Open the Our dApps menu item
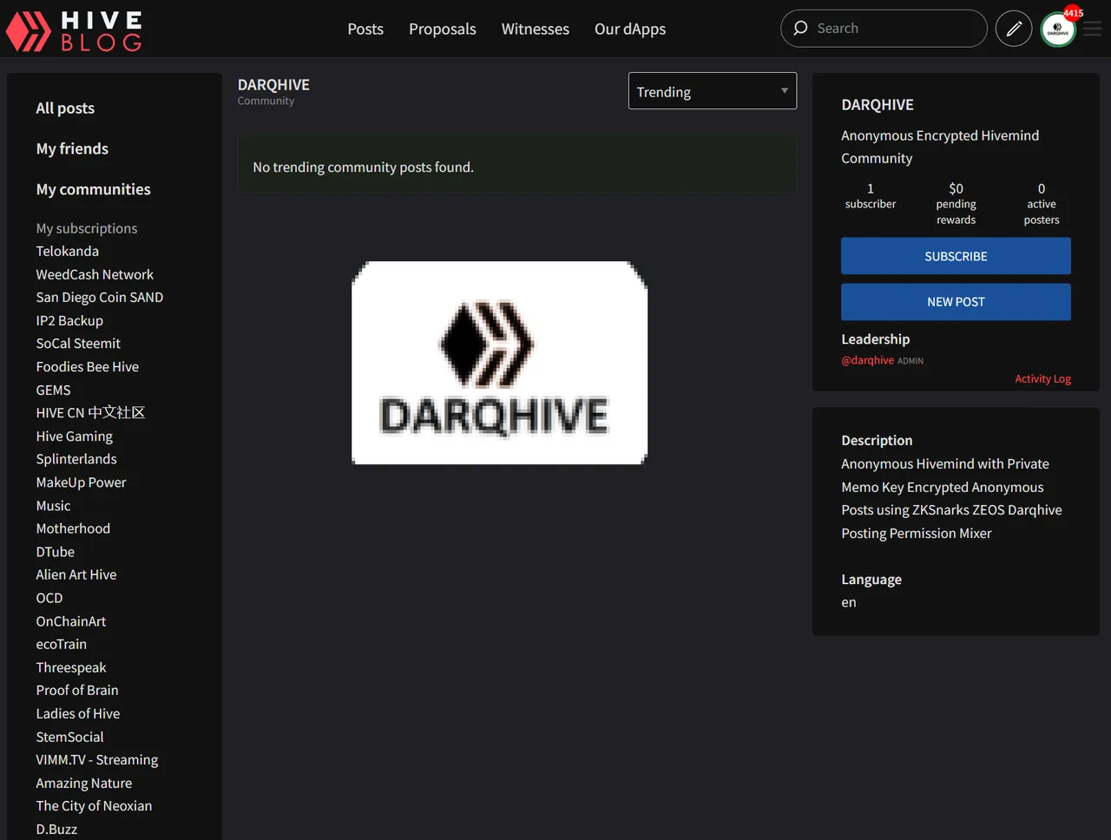The width and height of the screenshot is (1111, 840). click(x=630, y=29)
